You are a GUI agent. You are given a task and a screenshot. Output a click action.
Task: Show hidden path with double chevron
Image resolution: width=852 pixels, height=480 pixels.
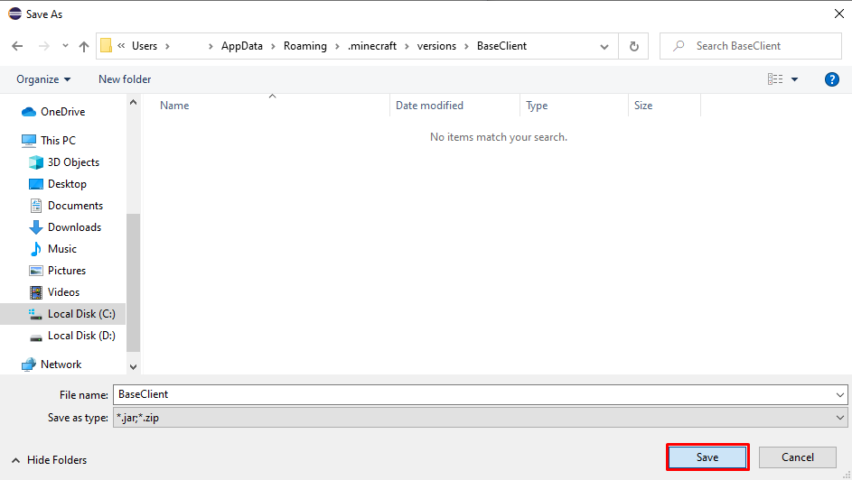pyautogui.click(x=121, y=46)
